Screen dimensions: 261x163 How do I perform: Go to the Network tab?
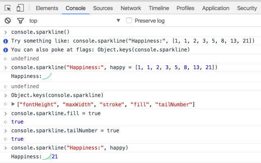point(131,8)
